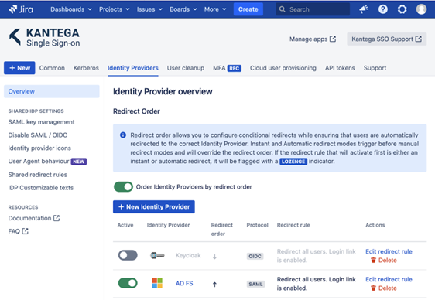The width and height of the screenshot is (435, 300).
Task: Click New Identity Provider button
Action: click(154, 207)
